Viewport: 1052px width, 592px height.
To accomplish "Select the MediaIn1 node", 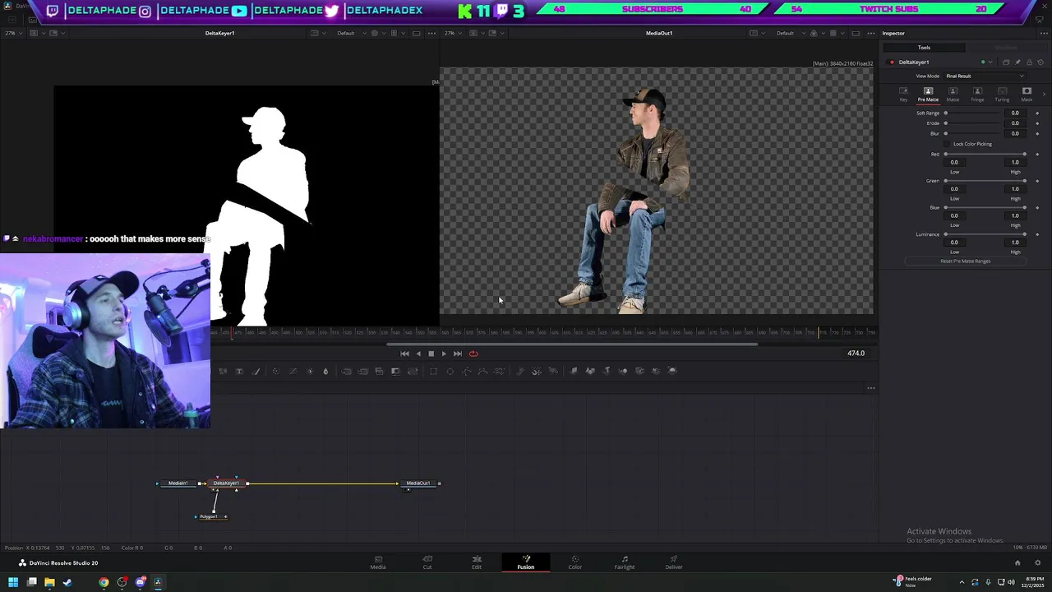I will coord(178,483).
